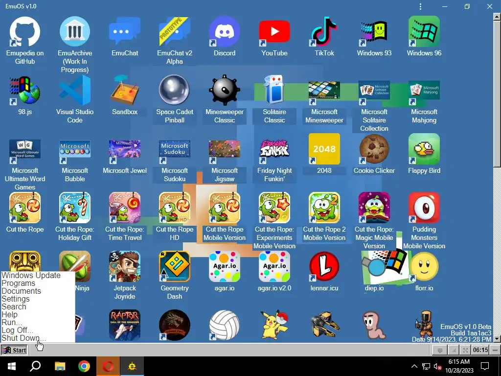
Task: Open the volleyball game icon
Action: coord(224,325)
